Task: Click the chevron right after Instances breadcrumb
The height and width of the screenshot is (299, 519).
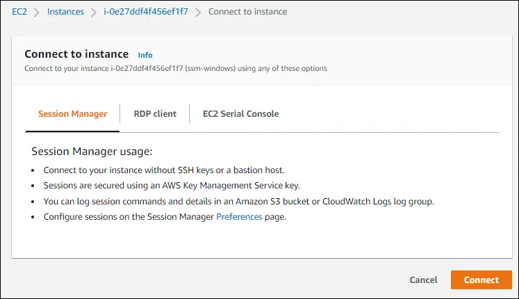Action: 94,12
